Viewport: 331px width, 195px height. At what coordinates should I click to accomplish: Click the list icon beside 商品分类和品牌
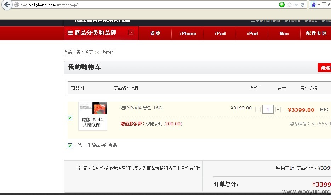(70, 33)
